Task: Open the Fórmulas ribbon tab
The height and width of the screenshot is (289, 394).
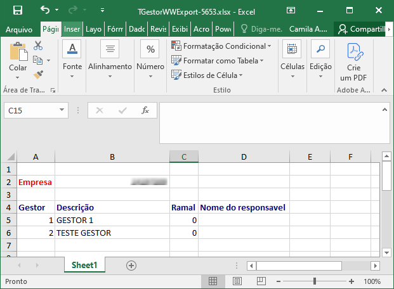Action: click(x=115, y=29)
